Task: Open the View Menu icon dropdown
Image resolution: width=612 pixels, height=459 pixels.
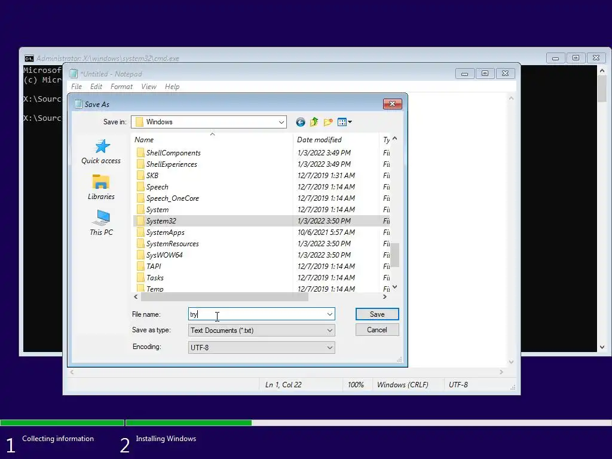Action: [345, 122]
